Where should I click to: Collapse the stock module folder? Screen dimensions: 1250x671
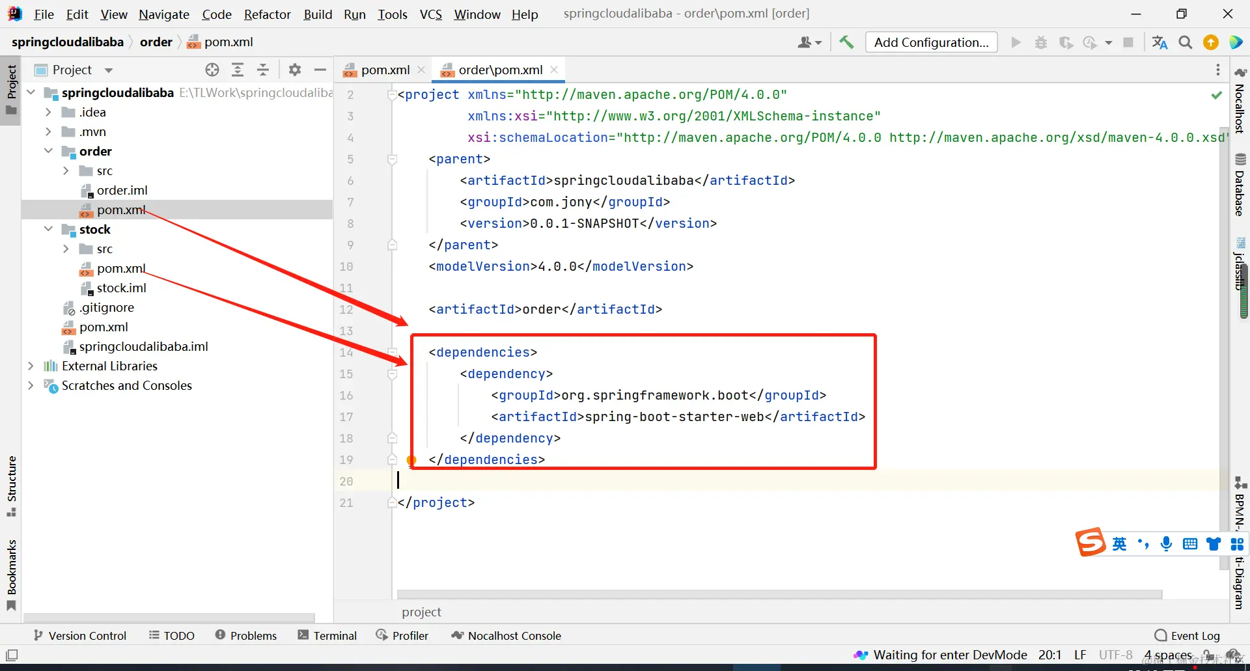coord(48,229)
